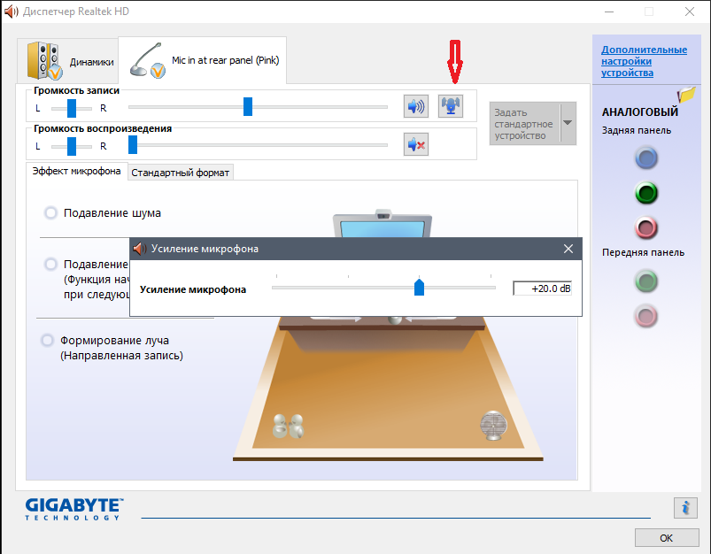Screen dimensions: 711x554
Task: Open the Стандартный формат tab
Action: point(181,173)
